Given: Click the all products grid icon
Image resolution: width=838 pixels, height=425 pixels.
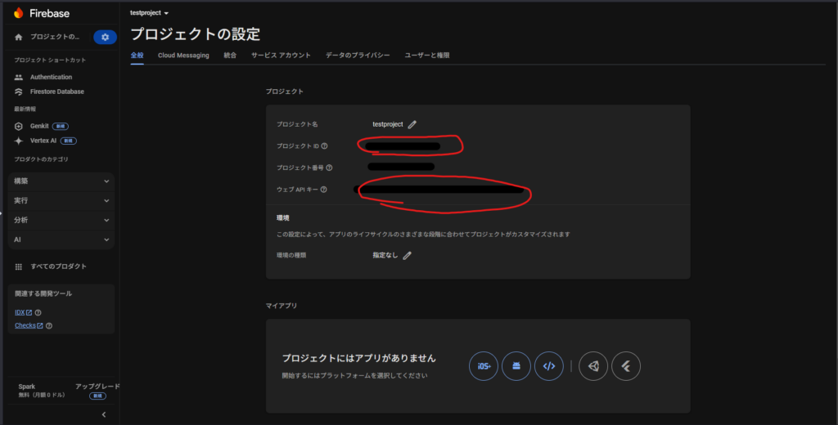Looking at the screenshot, I should (19, 266).
